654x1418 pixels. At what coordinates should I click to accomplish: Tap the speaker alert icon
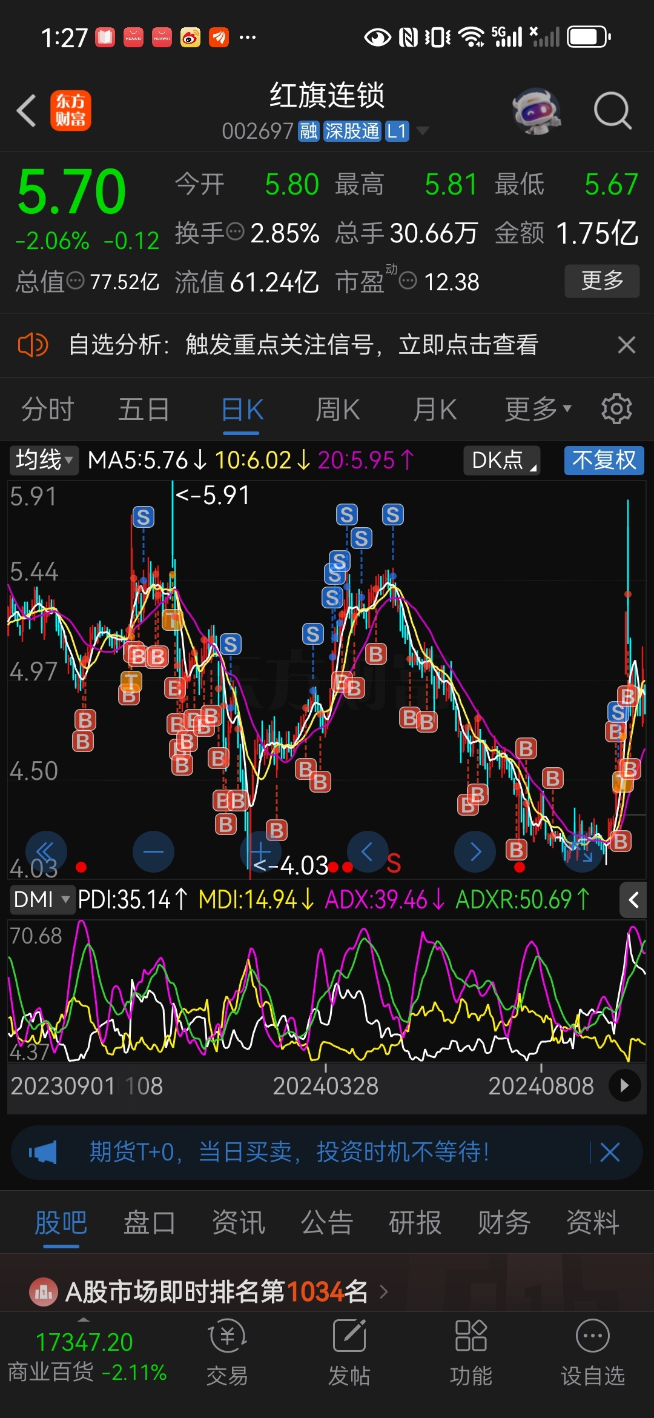click(x=33, y=345)
